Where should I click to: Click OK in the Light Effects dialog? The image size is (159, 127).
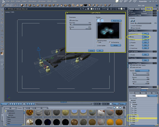click(x=100, y=51)
